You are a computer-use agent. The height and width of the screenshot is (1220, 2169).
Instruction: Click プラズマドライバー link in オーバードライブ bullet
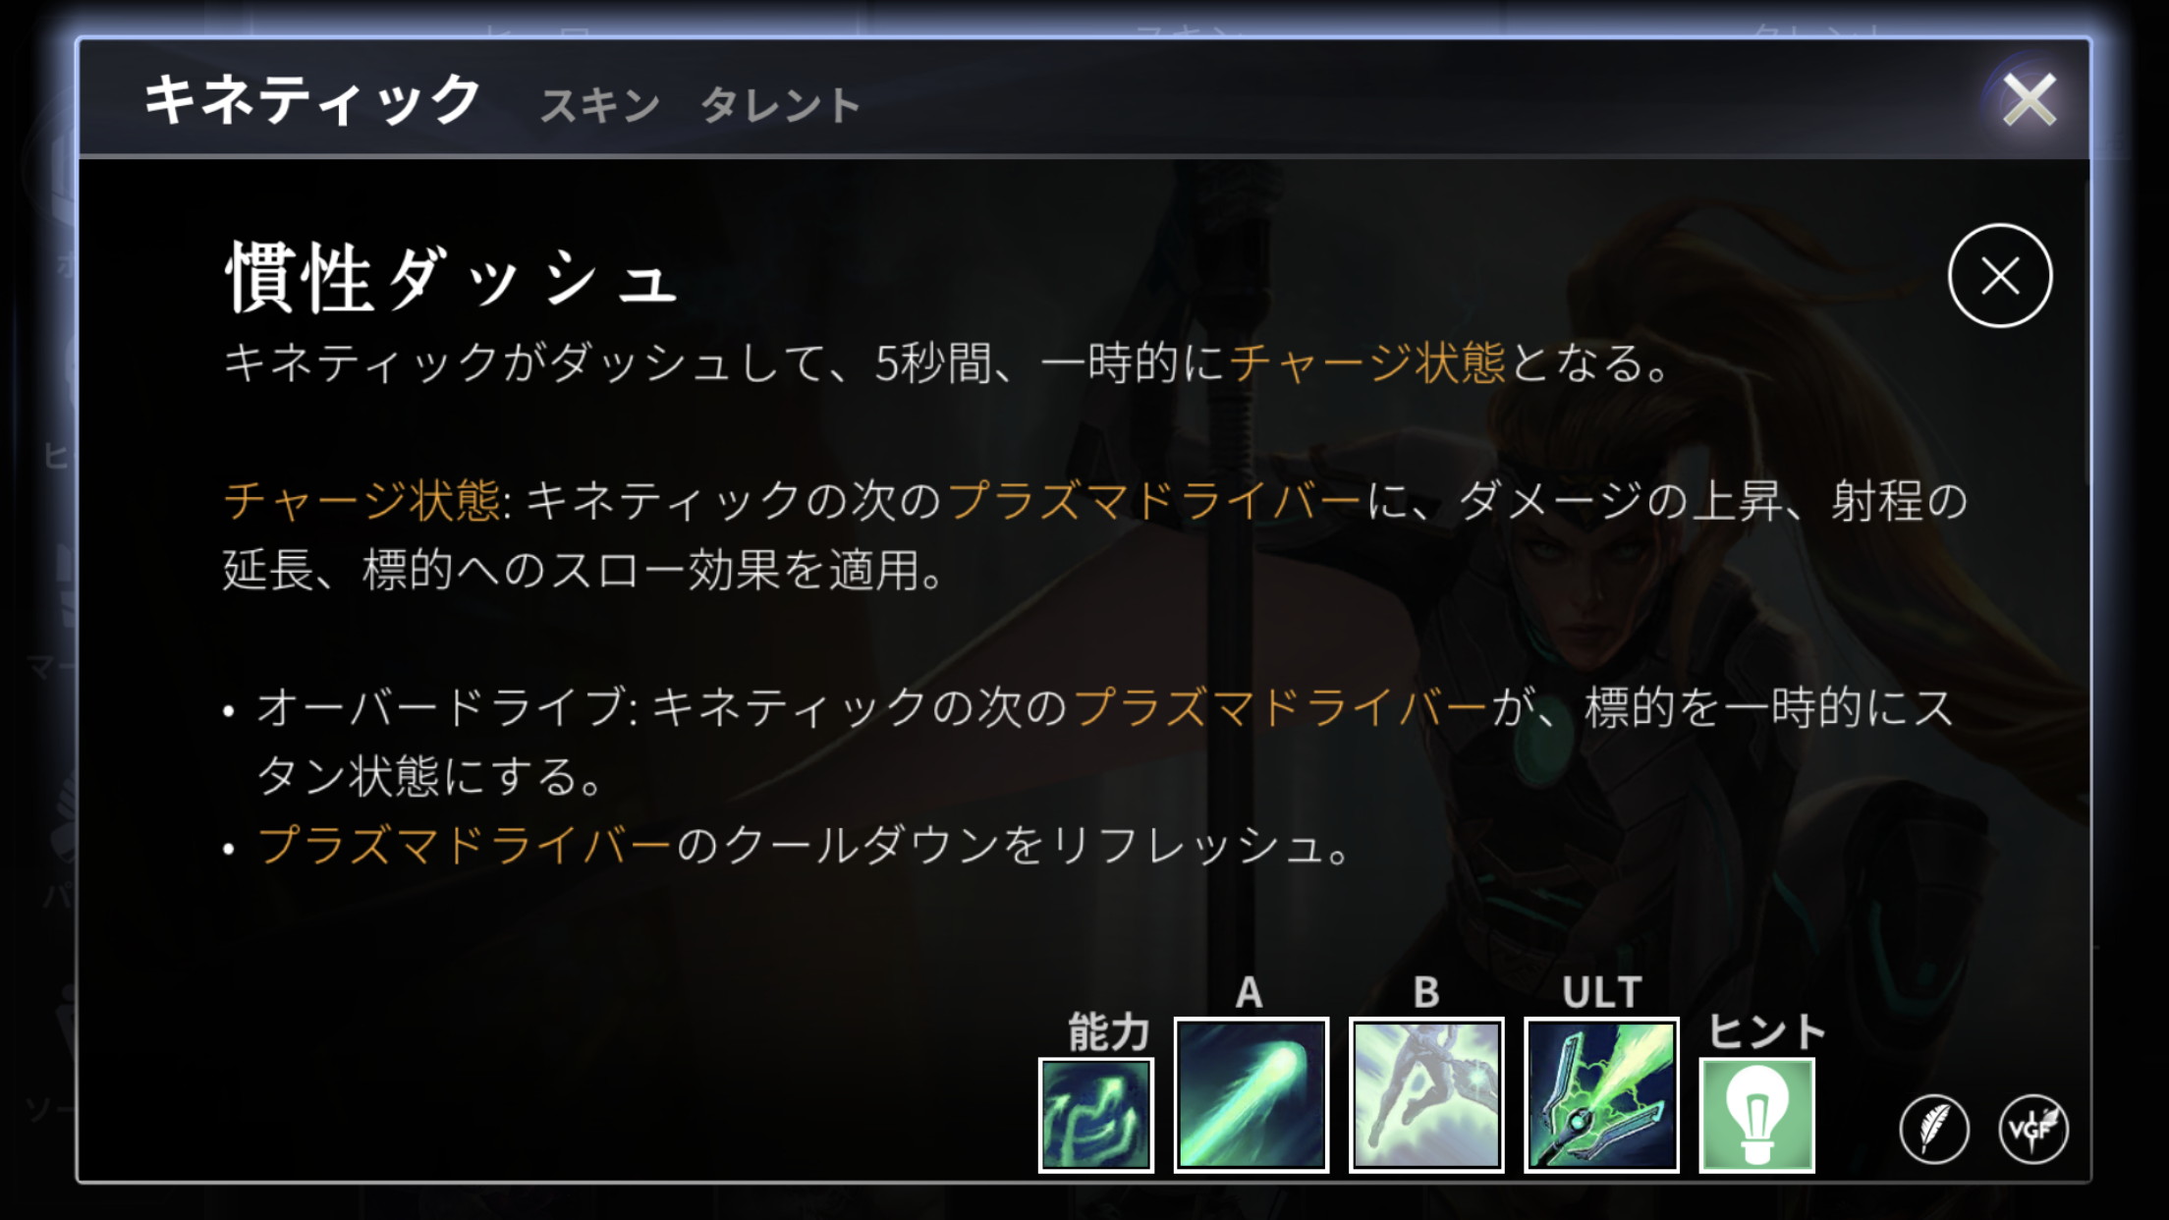(x=1281, y=707)
